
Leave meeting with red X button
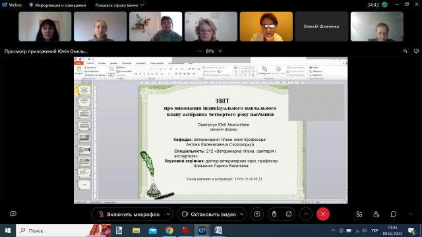pos(323,214)
